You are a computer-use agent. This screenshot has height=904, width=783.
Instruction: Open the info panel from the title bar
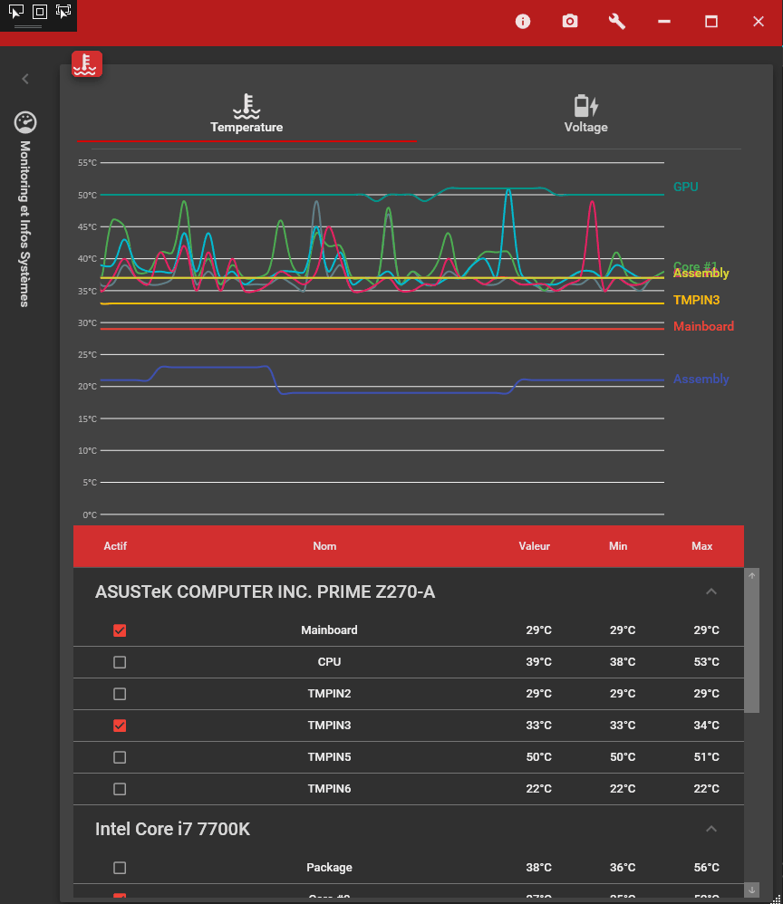coord(523,21)
